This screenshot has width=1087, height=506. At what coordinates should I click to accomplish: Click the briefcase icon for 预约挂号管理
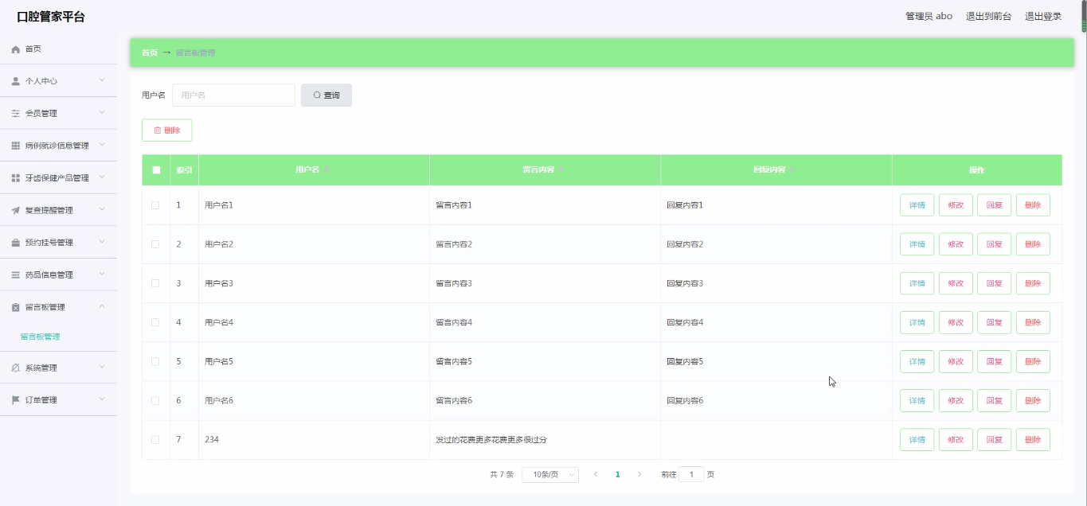(15, 243)
